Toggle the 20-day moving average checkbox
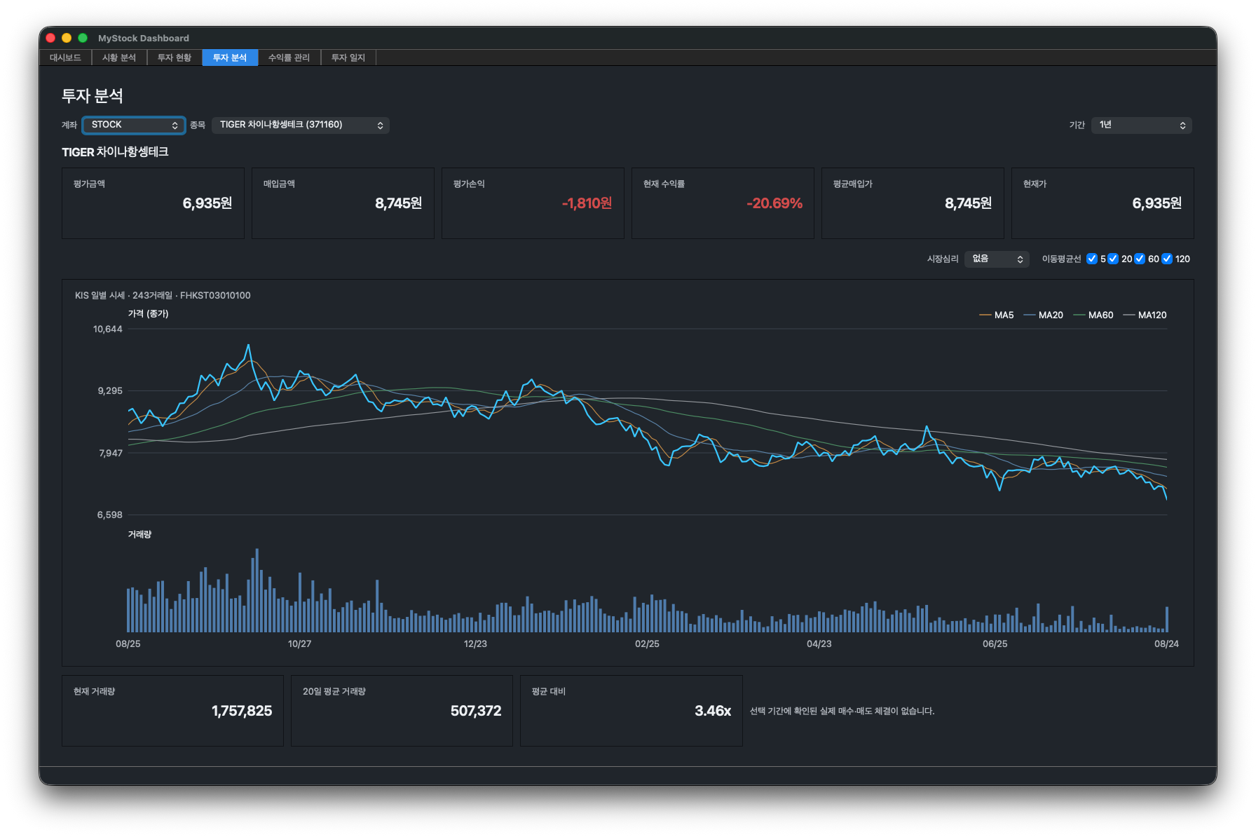This screenshot has height=837, width=1256. (1113, 259)
